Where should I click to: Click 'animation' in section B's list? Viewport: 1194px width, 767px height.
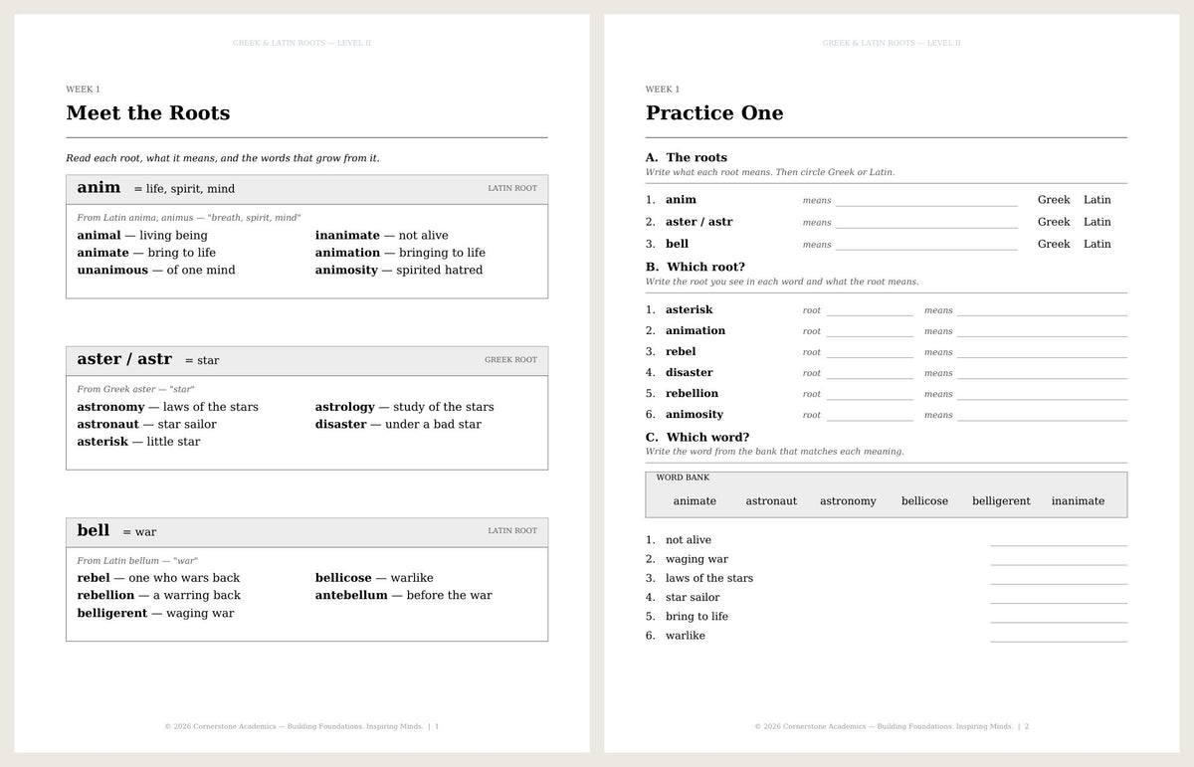tap(696, 331)
